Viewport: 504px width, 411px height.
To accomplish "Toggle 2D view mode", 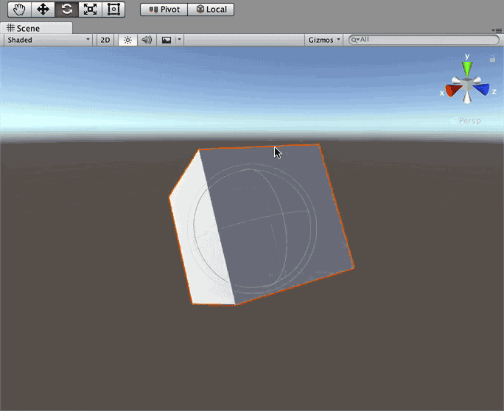I will point(105,40).
